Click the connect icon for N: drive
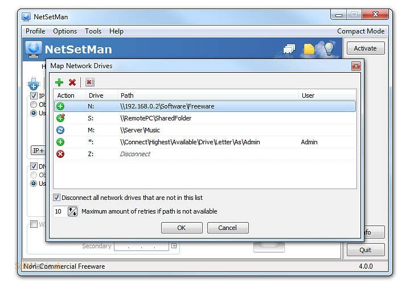The width and height of the screenshot is (410, 284). pyautogui.click(x=60, y=106)
